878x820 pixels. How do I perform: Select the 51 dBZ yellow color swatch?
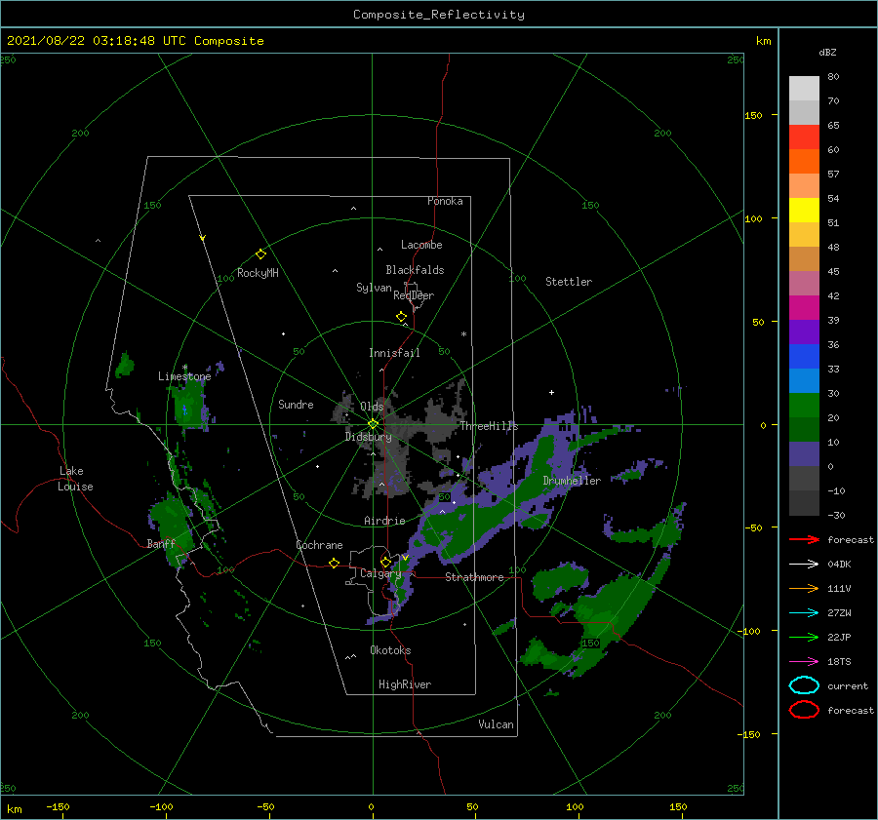[804, 210]
